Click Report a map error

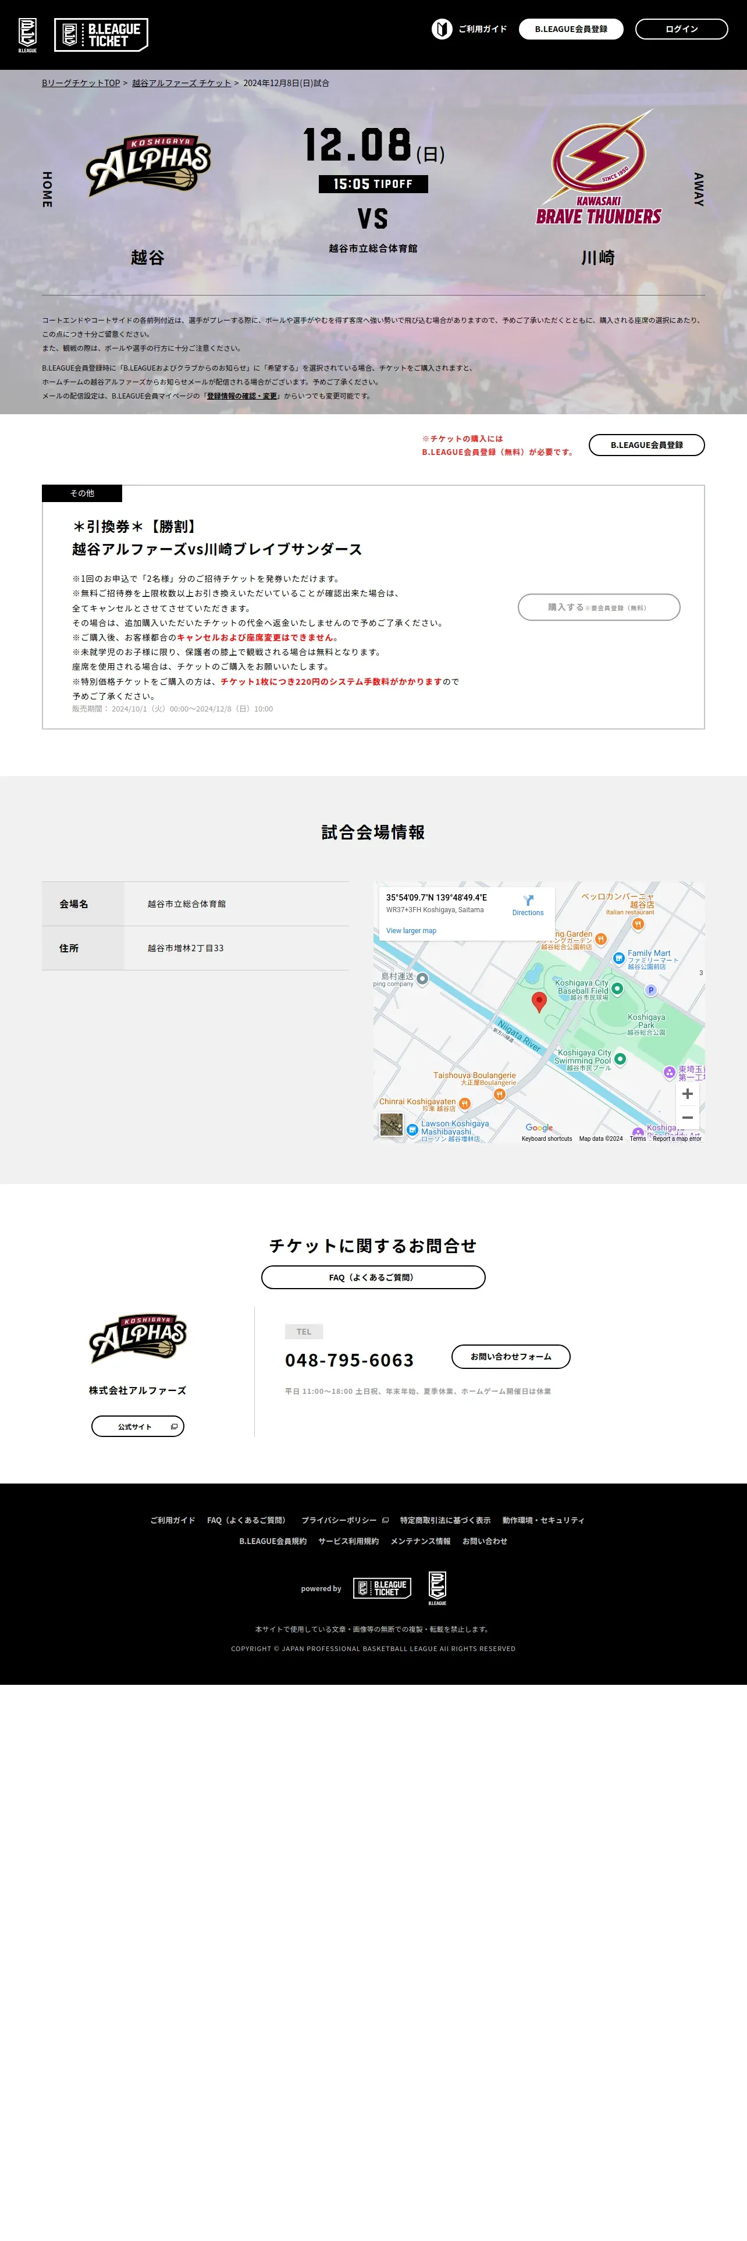[677, 1139]
